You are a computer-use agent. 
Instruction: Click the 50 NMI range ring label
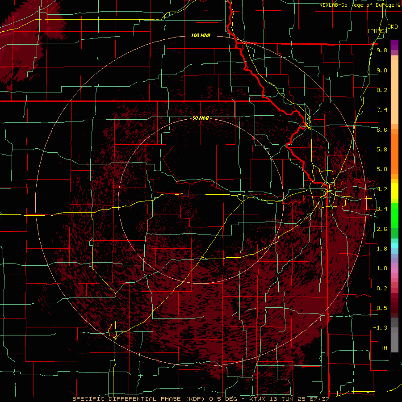click(x=201, y=118)
